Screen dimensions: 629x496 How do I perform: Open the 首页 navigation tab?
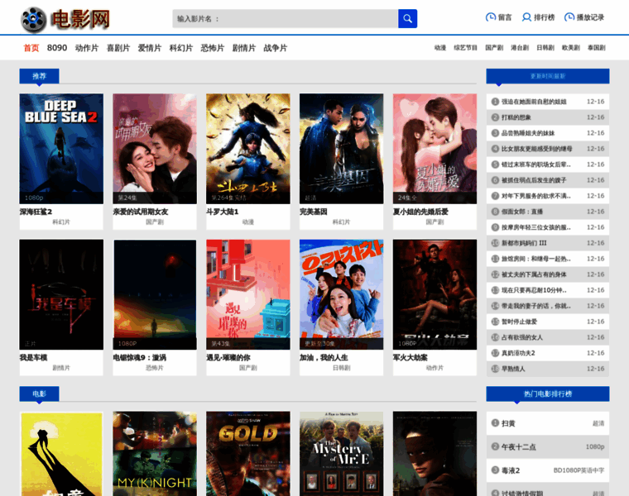click(31, 48)
